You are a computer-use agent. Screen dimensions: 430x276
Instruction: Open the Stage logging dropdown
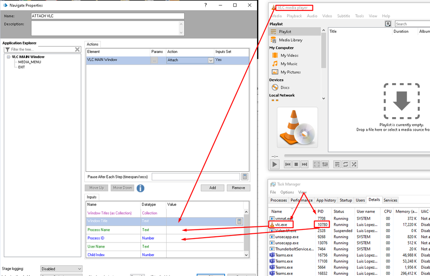pyautogui.click(x=62, y=269)
